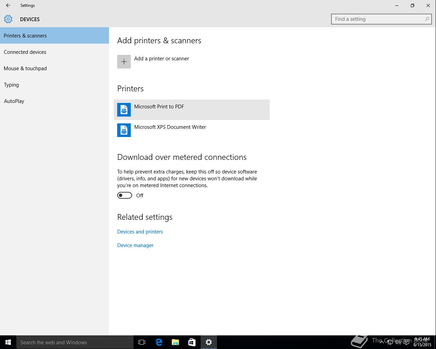Open Task View from the taskbar
Viewport: 436px width, 349px height.
pyautogui.click(x=142, y=342)
